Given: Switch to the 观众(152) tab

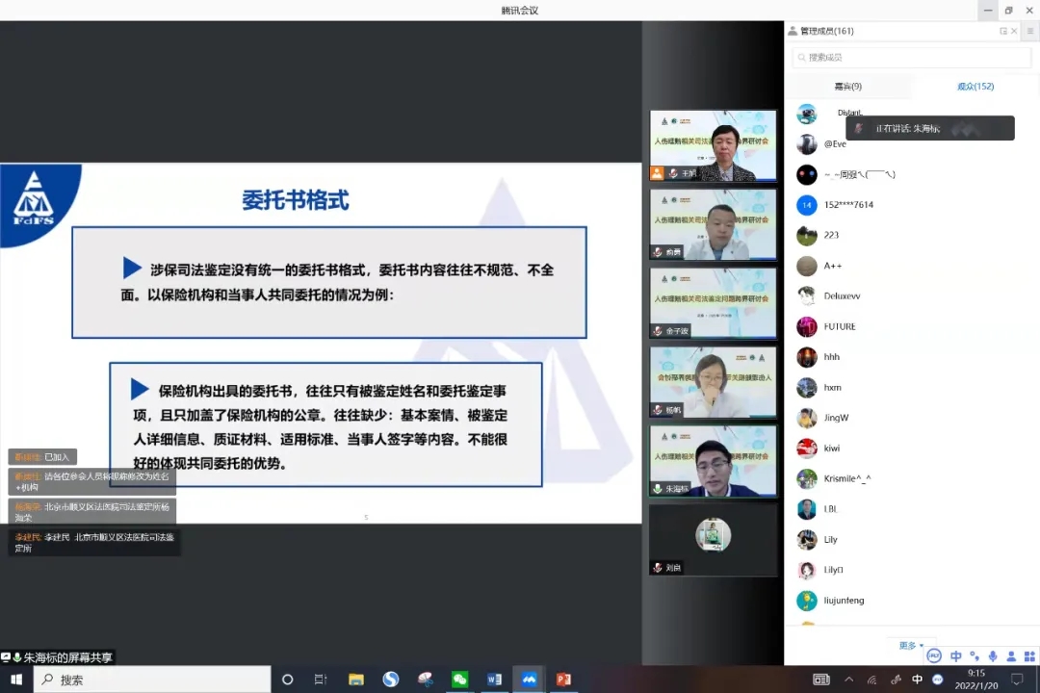Looking at the screenshot, I should pos(975,87).
